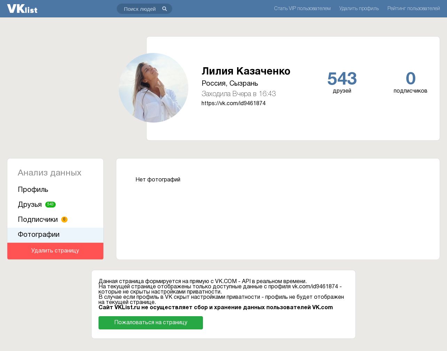The image size is (447, 351).
Task: Open the https://vk.com/id9461874 profile link
Action: 234,103
